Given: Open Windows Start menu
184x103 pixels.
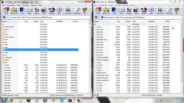Looking at the screenshot, I should point(4,100).
